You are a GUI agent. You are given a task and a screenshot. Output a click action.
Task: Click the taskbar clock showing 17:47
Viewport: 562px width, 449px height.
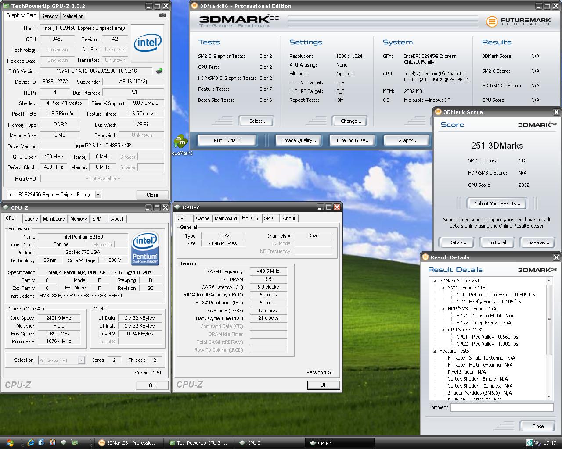(550, 443)
